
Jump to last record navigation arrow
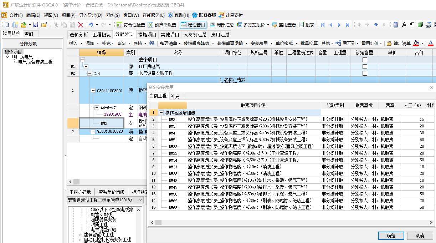pos(347,25)
